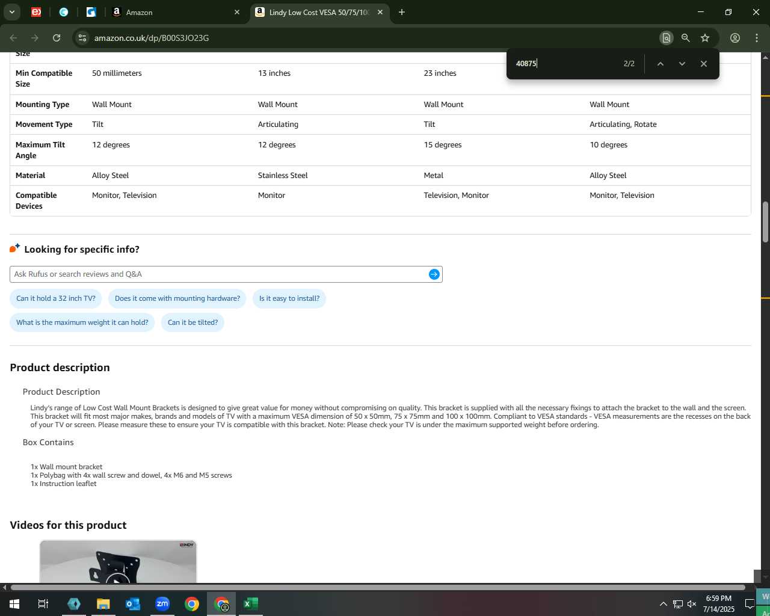
Task: Go forward to the next page
Action: [35, 38]
